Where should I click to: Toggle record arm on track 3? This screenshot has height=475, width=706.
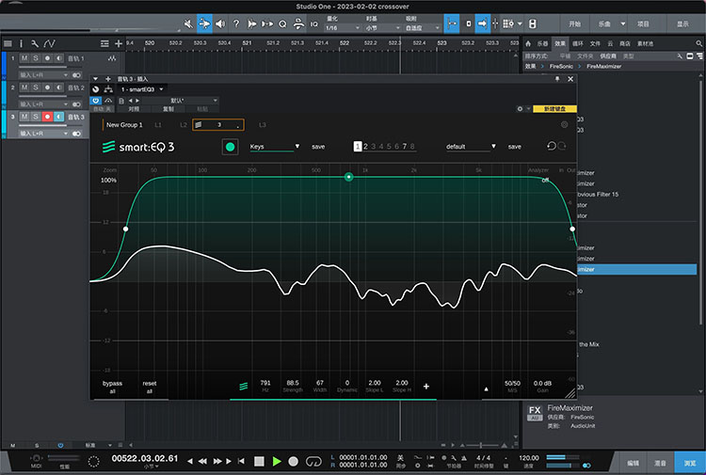pos(47,117)
